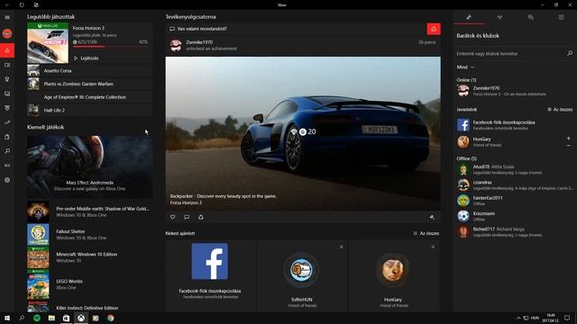Open offline friend FainterEar2011

coord(515,201)
